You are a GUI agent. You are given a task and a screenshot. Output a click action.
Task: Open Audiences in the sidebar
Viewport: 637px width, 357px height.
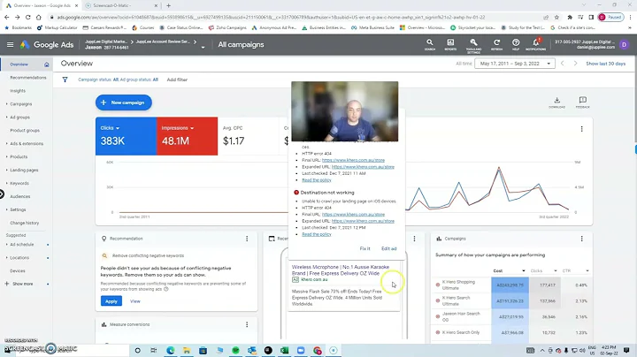19,197
